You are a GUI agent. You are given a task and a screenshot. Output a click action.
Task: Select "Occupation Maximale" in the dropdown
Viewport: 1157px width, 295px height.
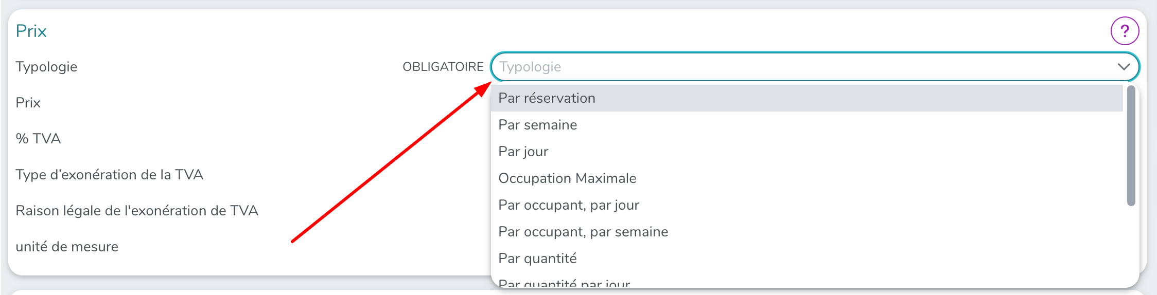(x=567, y=178)
